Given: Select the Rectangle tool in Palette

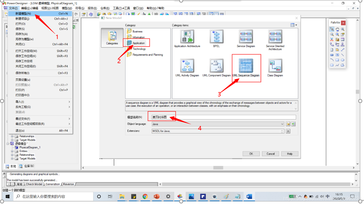Looking at the screenshot, I should [x=337, y=60].
